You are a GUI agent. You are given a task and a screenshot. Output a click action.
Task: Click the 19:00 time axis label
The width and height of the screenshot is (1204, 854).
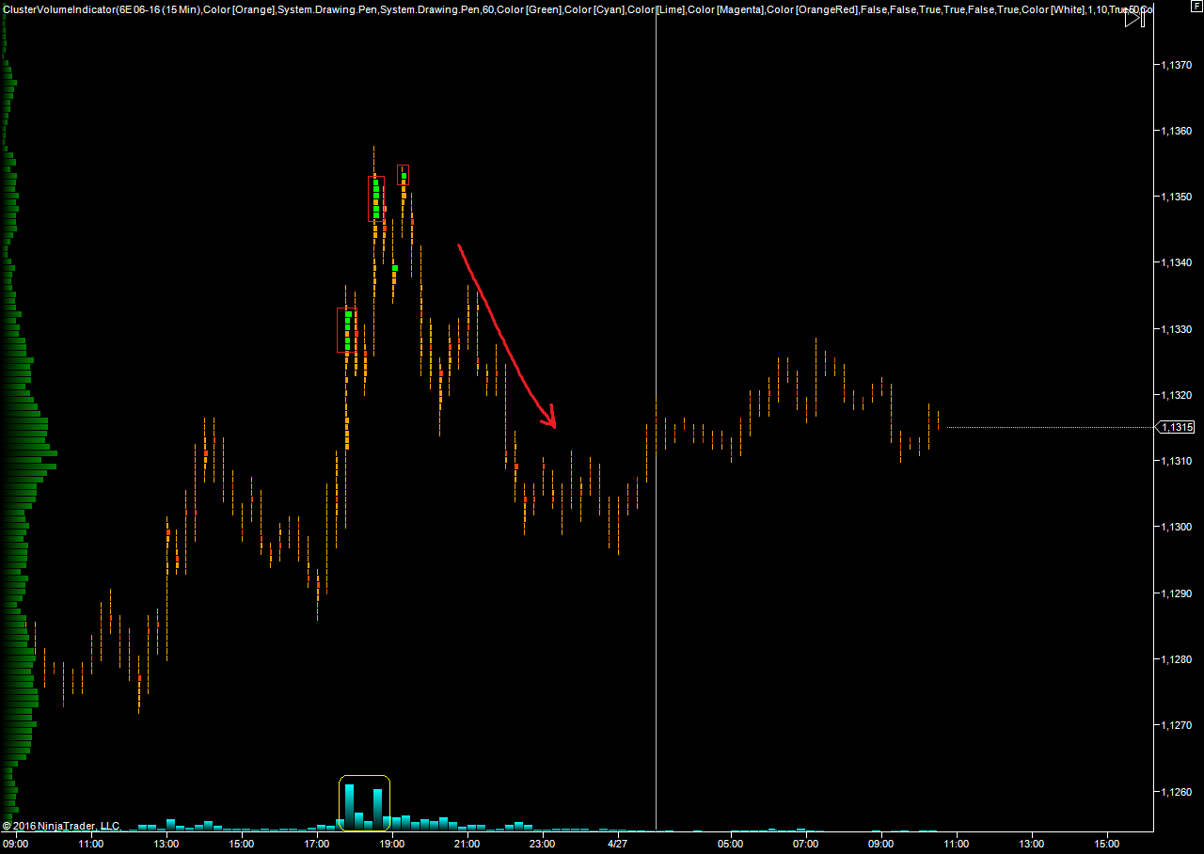(392, 844)
